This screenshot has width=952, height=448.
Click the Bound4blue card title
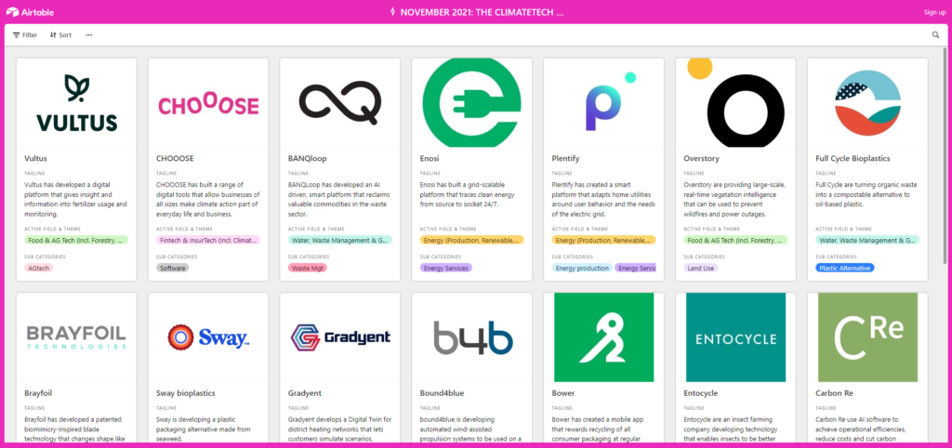coord(442,393)
